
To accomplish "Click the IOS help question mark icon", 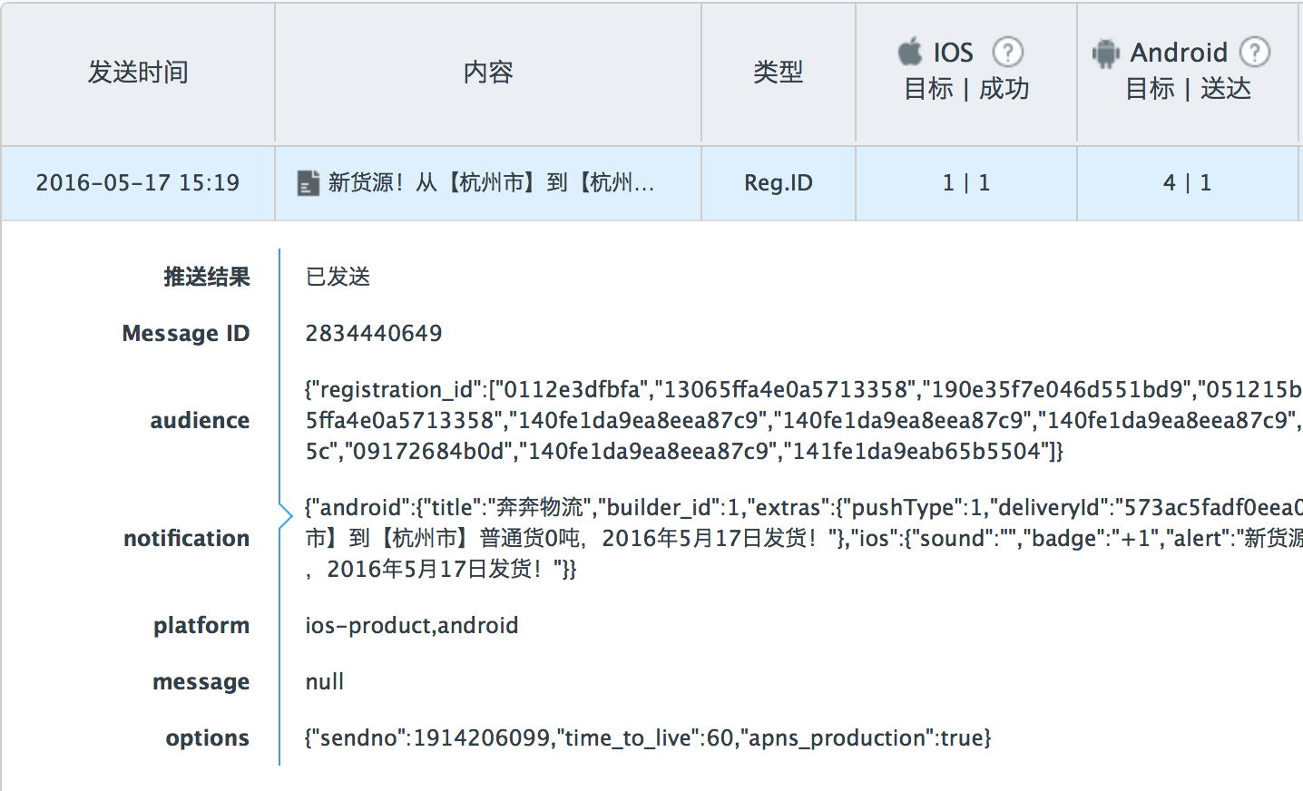I will pos(1008,52).
